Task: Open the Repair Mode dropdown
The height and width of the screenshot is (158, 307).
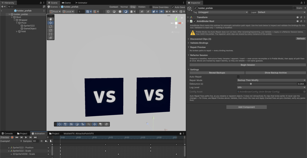Action: click(x=271, y=80)
